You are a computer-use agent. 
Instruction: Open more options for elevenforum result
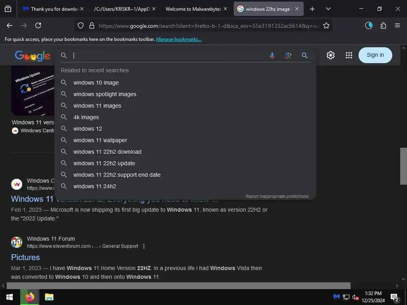pyautogui.click(x=144, y=246)
